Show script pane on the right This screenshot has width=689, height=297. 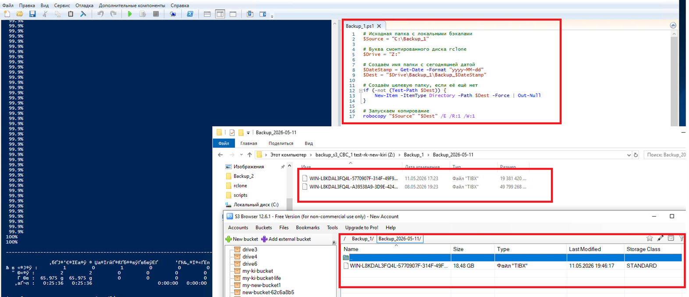pos(220,14)
